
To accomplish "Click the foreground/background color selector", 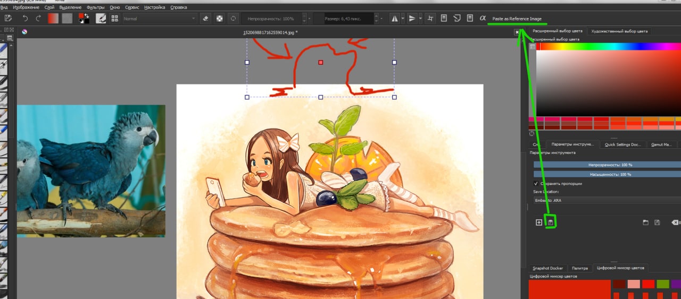I will (x=84, y=19).
